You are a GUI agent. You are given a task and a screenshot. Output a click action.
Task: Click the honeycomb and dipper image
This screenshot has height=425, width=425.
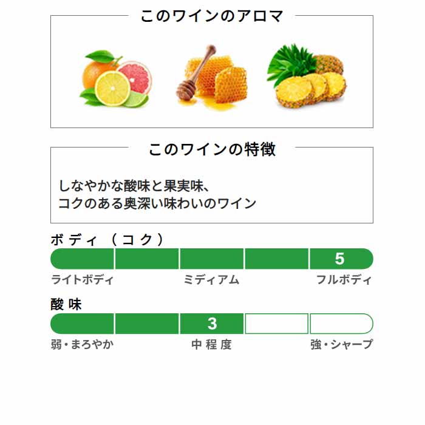pyautogui.click(x=212, y=78)
